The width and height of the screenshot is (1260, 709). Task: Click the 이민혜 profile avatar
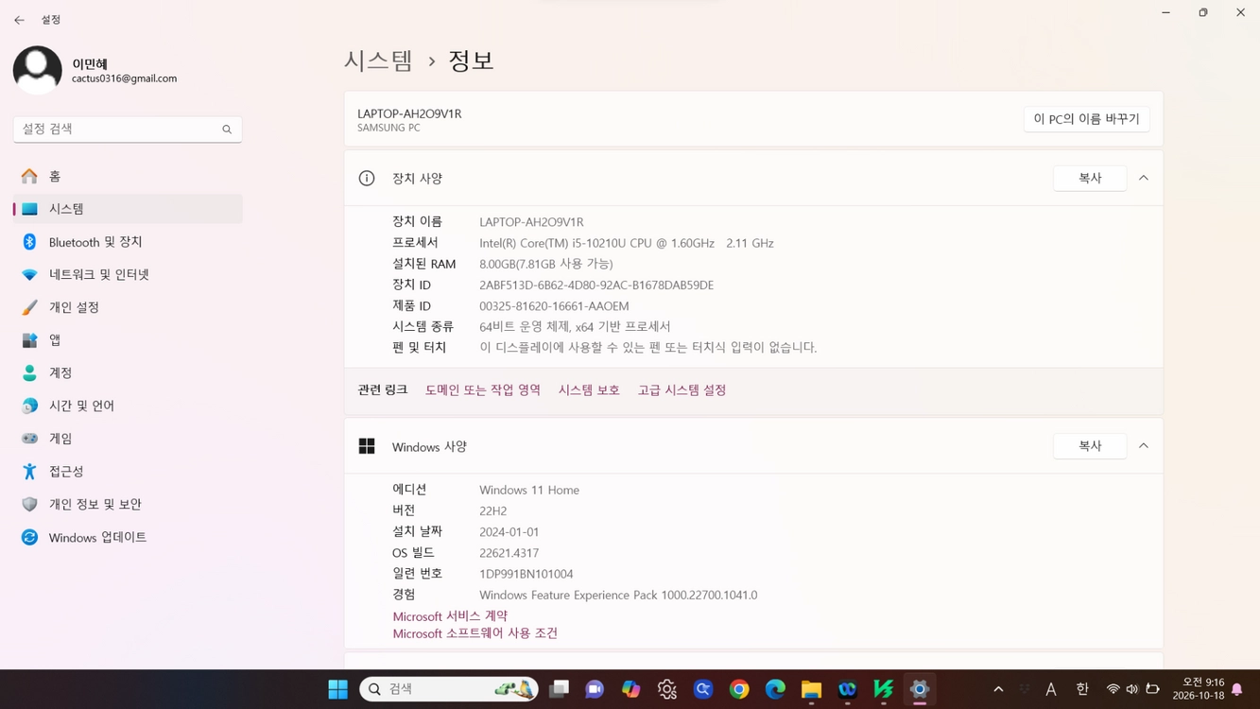coord(38,70)
